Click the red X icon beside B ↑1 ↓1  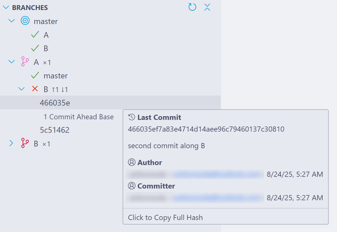35,89
